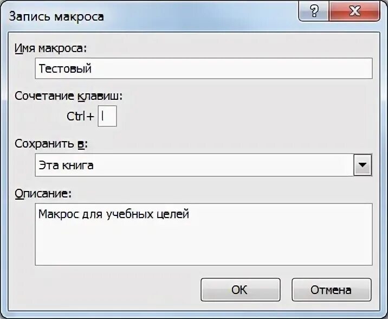
Task: Click into the Описание text area
Action: click(x=204, y=234)
